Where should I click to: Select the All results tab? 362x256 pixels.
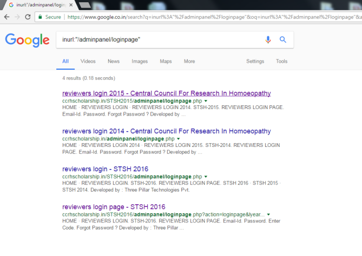point(65,61)
